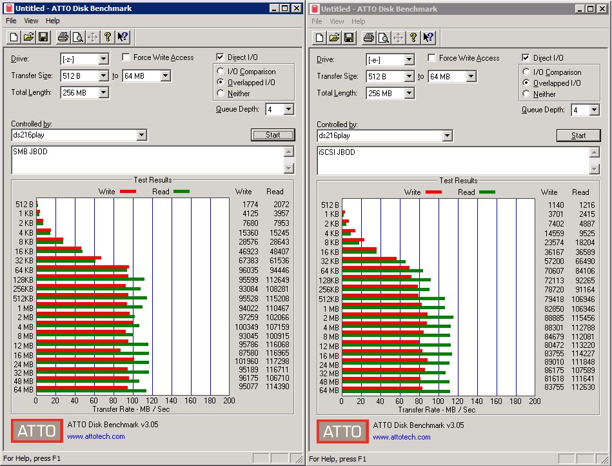Click Start button in iSCSI JBOD window
The height and width of the screenshot is (466, 612).
[x=578, y=136]
